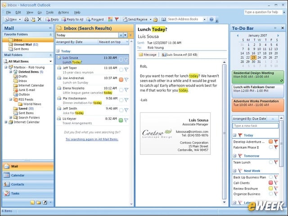Click the Forward toolbar button
The width and height of the screenshot is (288, 216).
[95, 19]
